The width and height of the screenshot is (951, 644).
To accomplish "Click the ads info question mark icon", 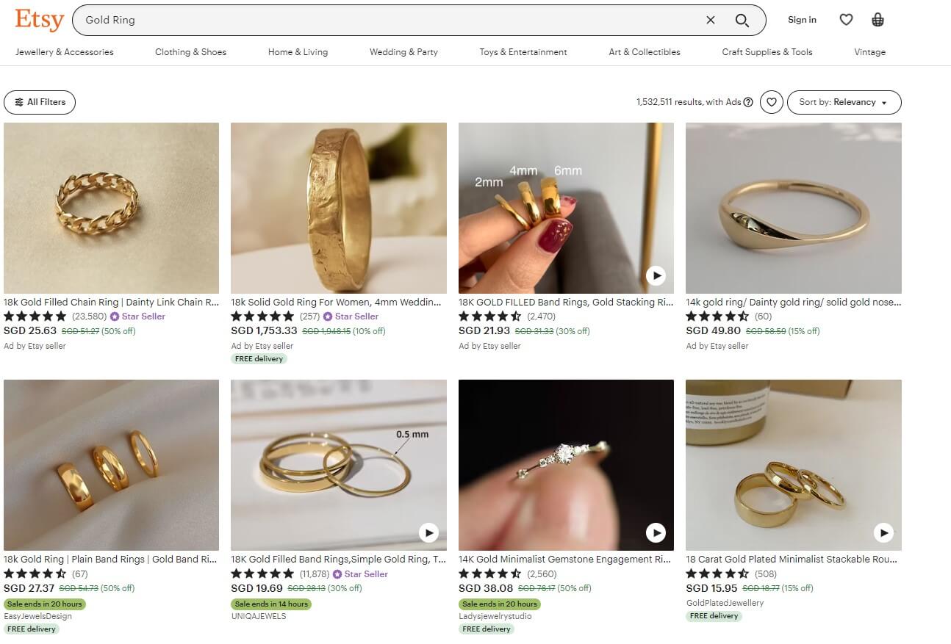I will 747,102.
